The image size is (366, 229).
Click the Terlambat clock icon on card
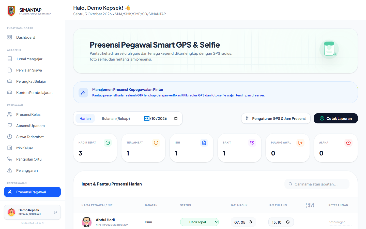[156, 143]
